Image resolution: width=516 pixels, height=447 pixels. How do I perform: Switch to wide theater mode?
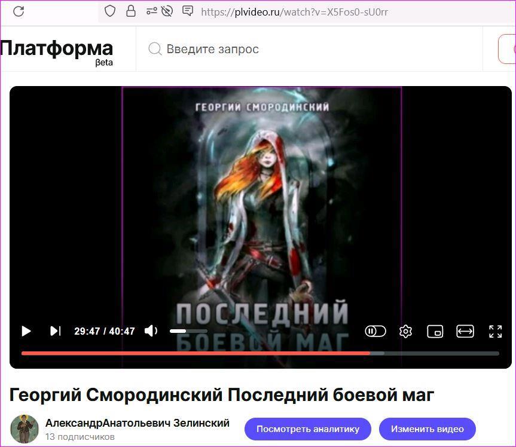465,331
